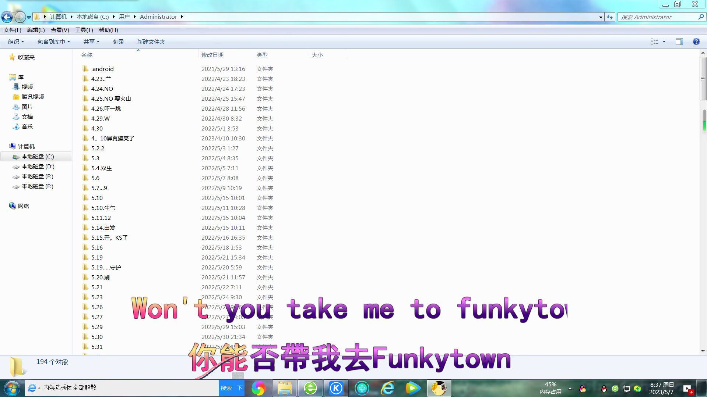Click the 刻录 toolbar button

pyautogui.click(x=118, y=42)
